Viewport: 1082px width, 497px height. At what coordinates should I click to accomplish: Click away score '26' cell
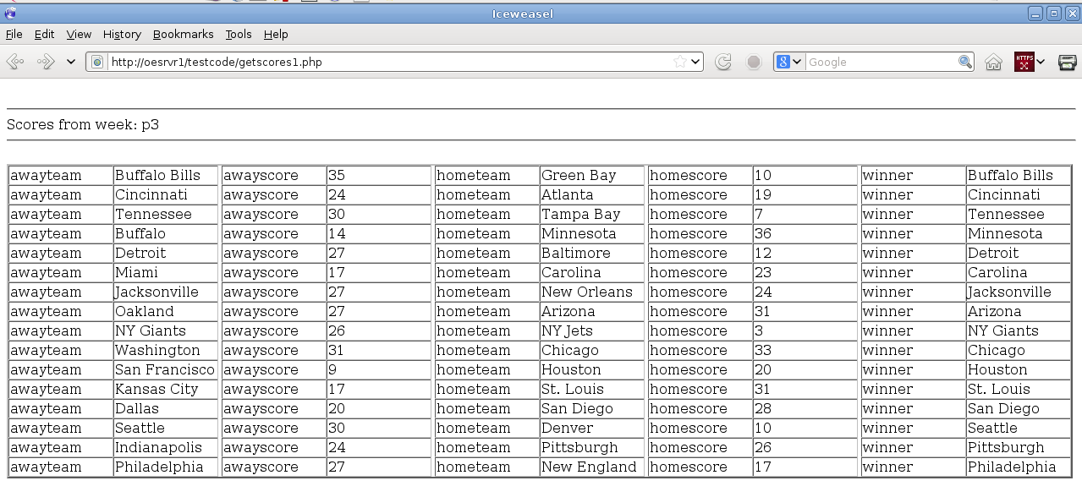(379, 330)
